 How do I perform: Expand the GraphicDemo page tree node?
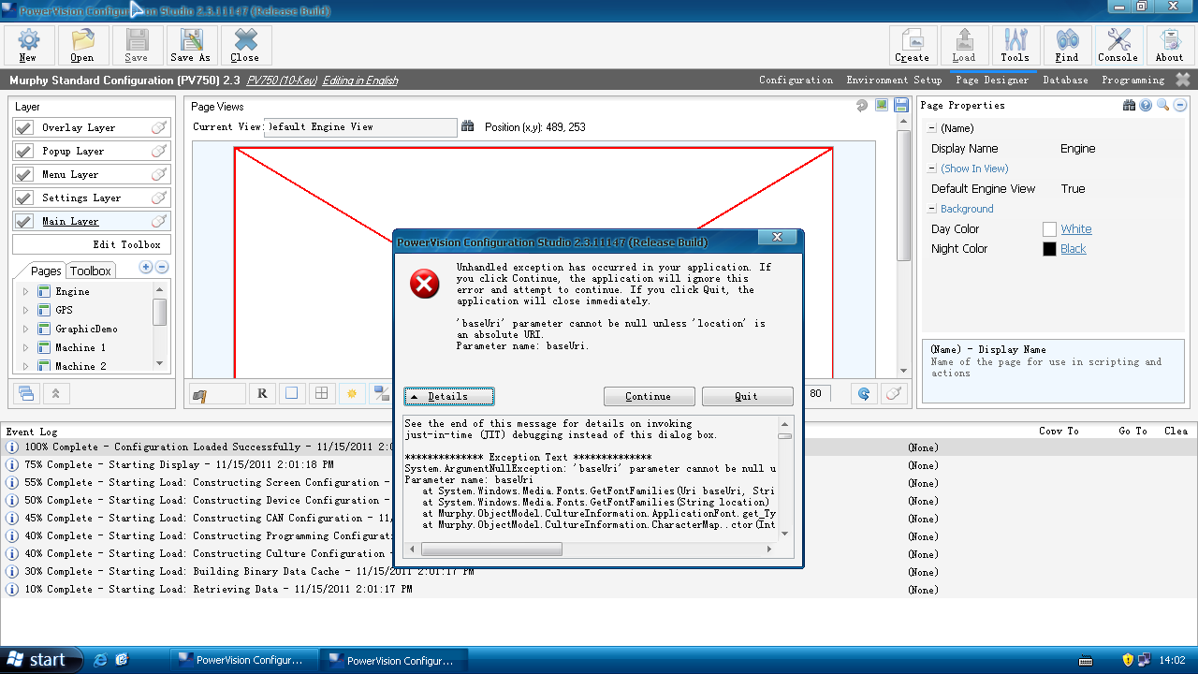click(26, 329)
